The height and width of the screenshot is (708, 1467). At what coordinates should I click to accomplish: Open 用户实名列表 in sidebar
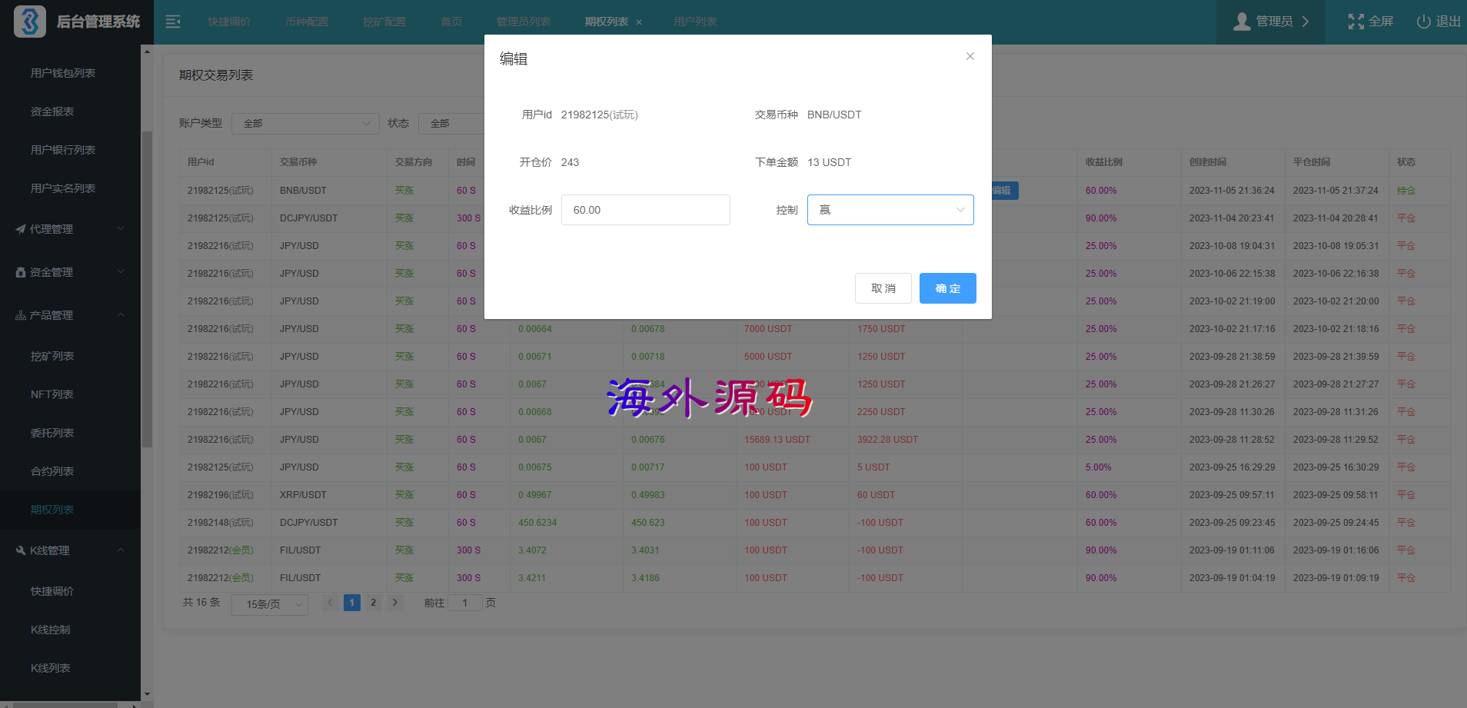point(63,188)
